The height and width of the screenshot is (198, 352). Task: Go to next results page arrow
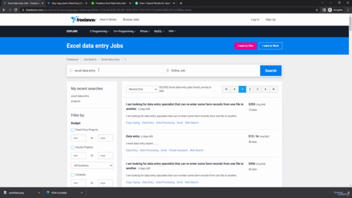pos(265,89)
